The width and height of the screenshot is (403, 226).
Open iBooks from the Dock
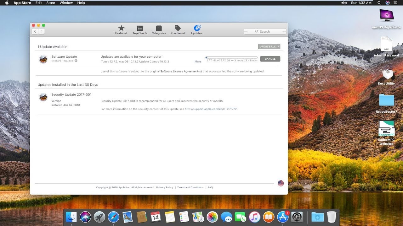269,217
